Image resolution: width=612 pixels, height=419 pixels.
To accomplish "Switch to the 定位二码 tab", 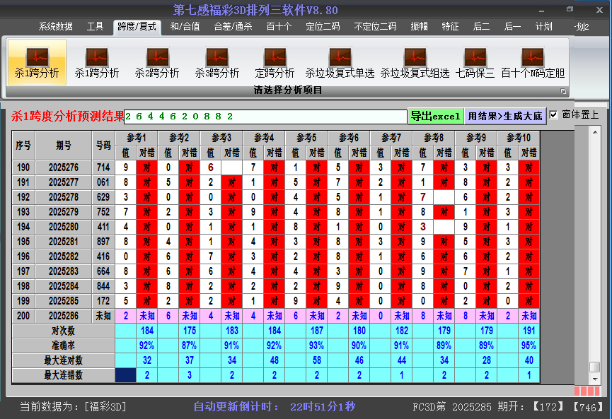I will coord(323,27).
